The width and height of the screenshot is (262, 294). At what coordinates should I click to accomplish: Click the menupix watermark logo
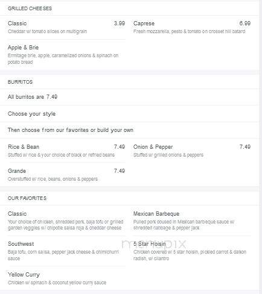coord(154,244)
